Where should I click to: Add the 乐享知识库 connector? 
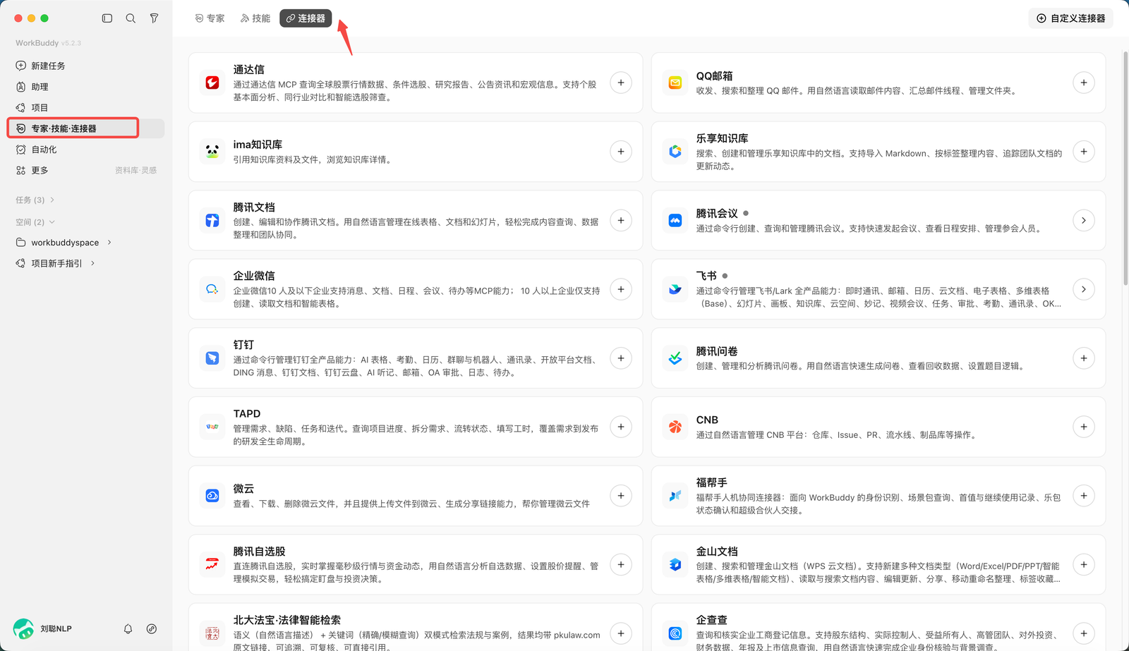(x=1084, y=152)
